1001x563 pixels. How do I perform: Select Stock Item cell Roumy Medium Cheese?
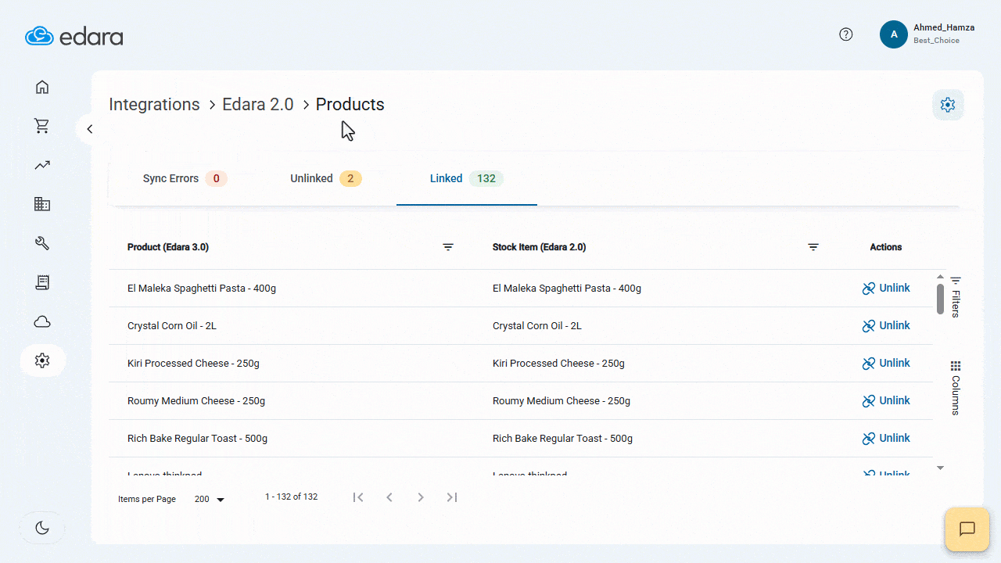click(561, 401)
